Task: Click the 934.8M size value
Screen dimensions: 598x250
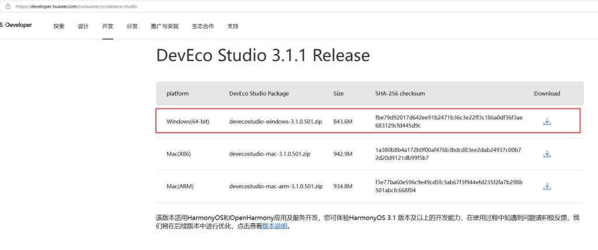Action: click(343, 186)
